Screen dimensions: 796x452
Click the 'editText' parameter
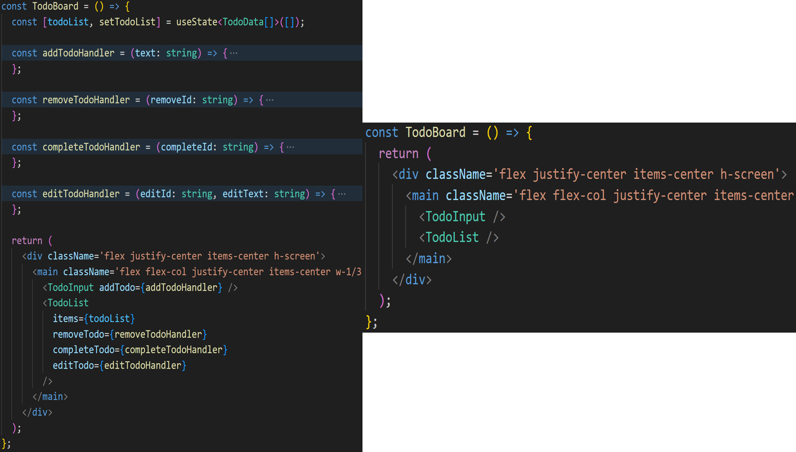coord(243,194)
